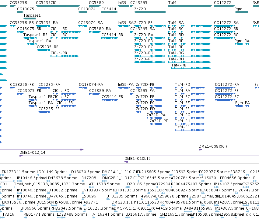Click the IntS9 gene label
This screenshot has width=259, height=219.
click(x=122, y=3)
